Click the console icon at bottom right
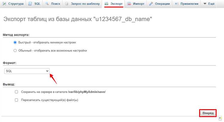 click(220, 119)
